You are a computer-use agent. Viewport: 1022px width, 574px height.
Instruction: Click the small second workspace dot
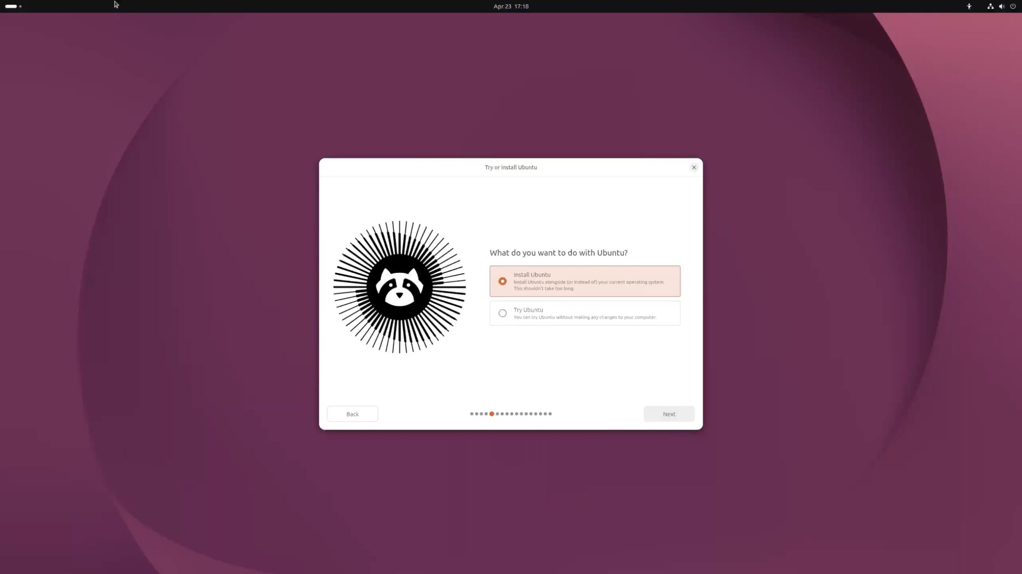[20, 6]
